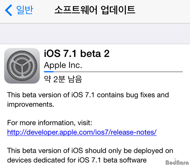Tap the 소프트웨어 업데이트 title
190x166 pixels.
(x=95, y=10)
